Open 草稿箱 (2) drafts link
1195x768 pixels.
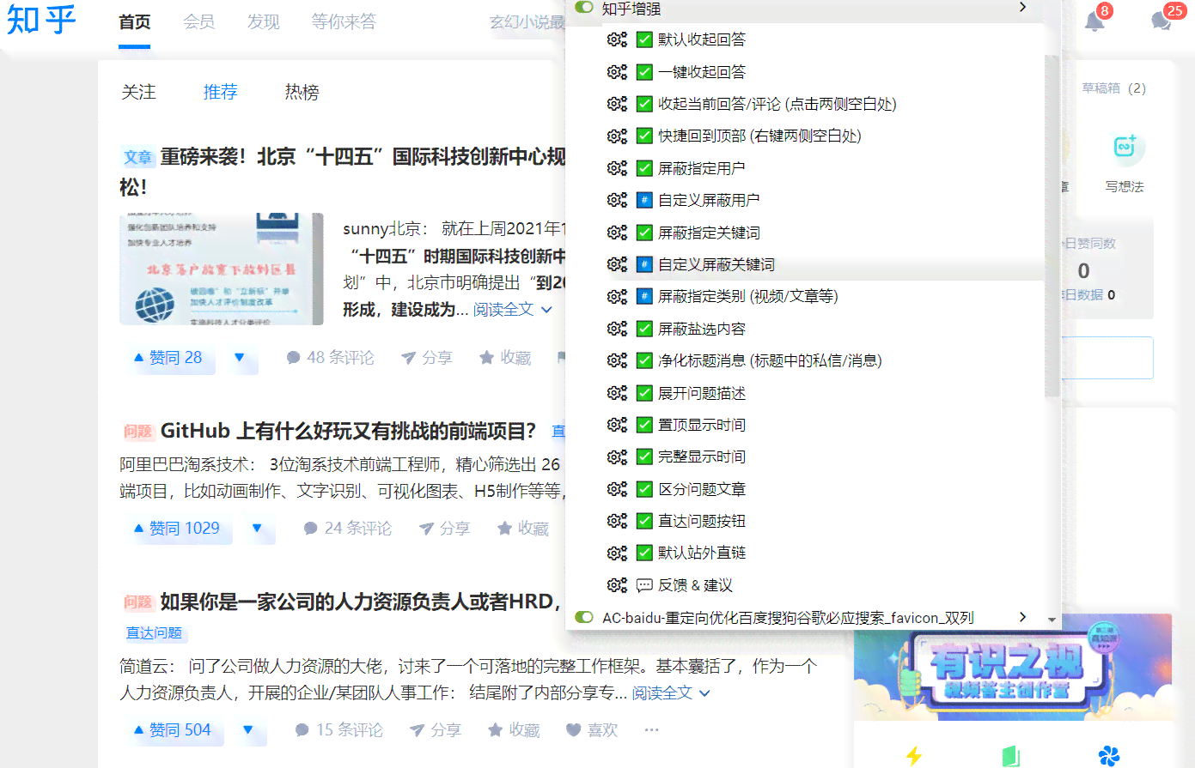tap(1113, 88)
